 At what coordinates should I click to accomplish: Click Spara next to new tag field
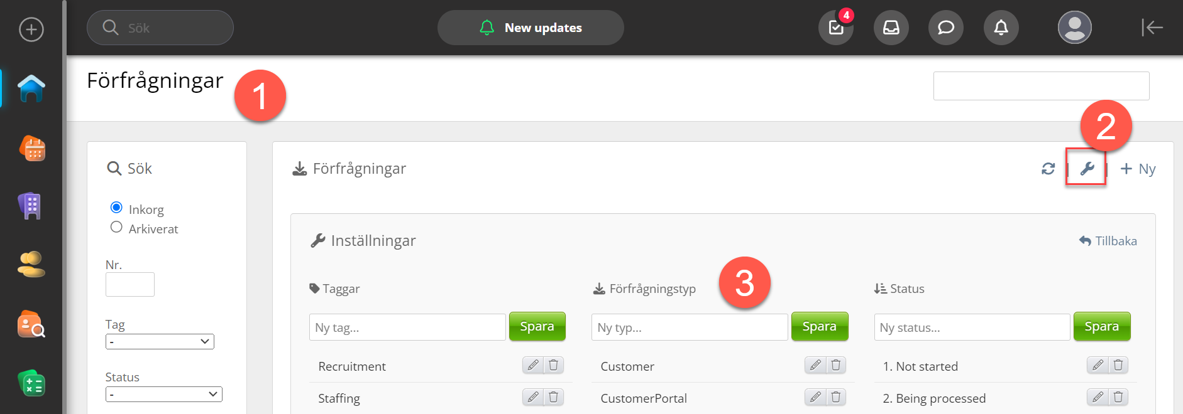[x=537, y=327]
